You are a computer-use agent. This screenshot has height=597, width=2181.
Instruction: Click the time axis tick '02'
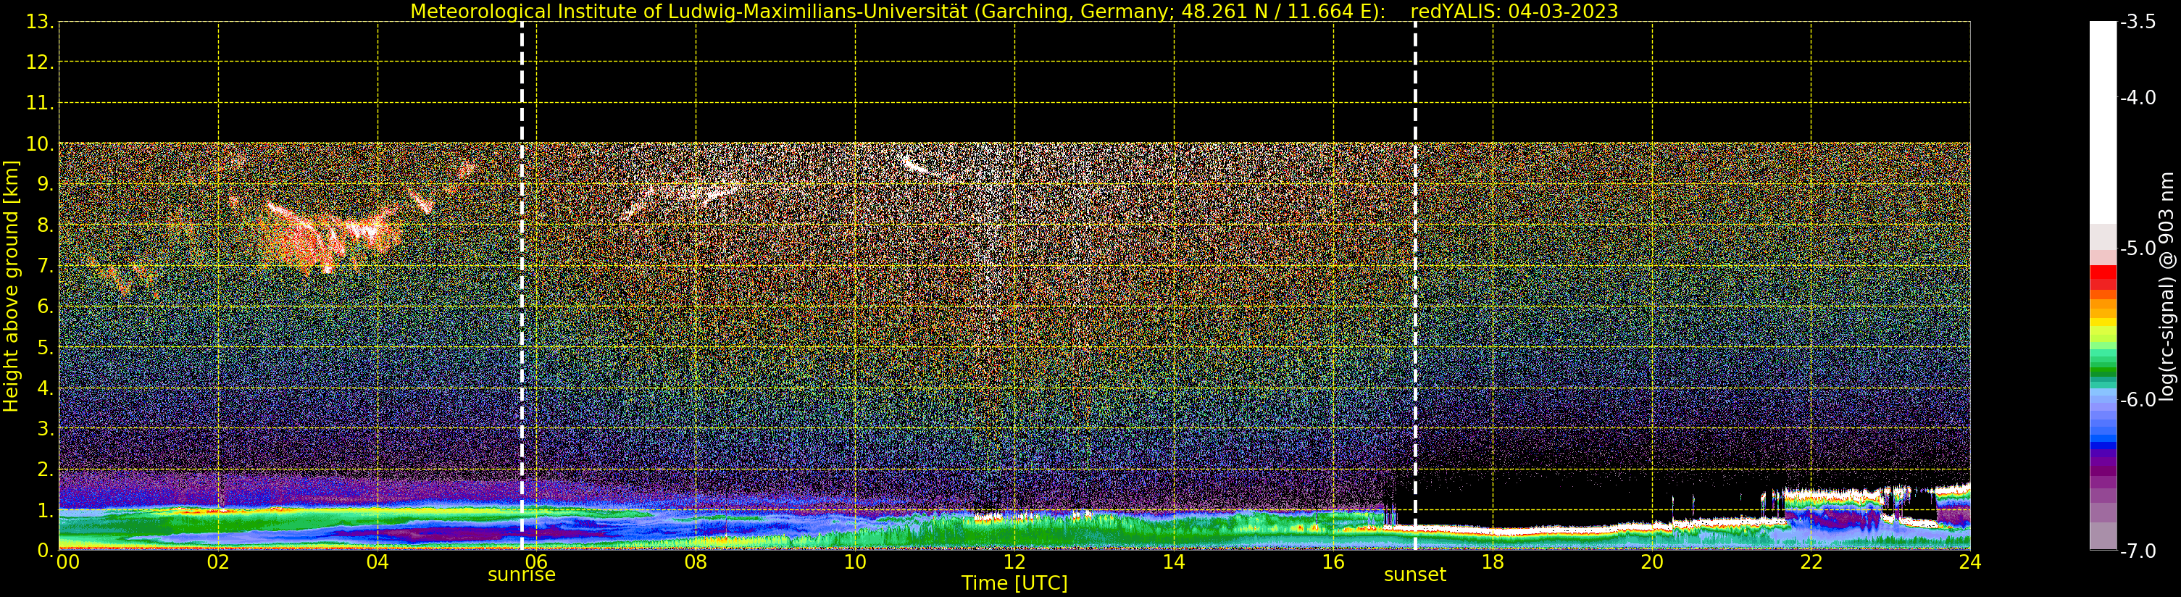pyautogui.click(x=218, y=562)
